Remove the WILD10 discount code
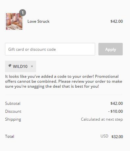This screenshot has height=151, width=130. point(32,66)
